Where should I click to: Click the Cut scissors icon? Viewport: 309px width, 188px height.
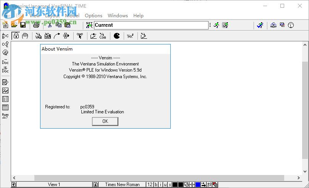tap(50, 25)
